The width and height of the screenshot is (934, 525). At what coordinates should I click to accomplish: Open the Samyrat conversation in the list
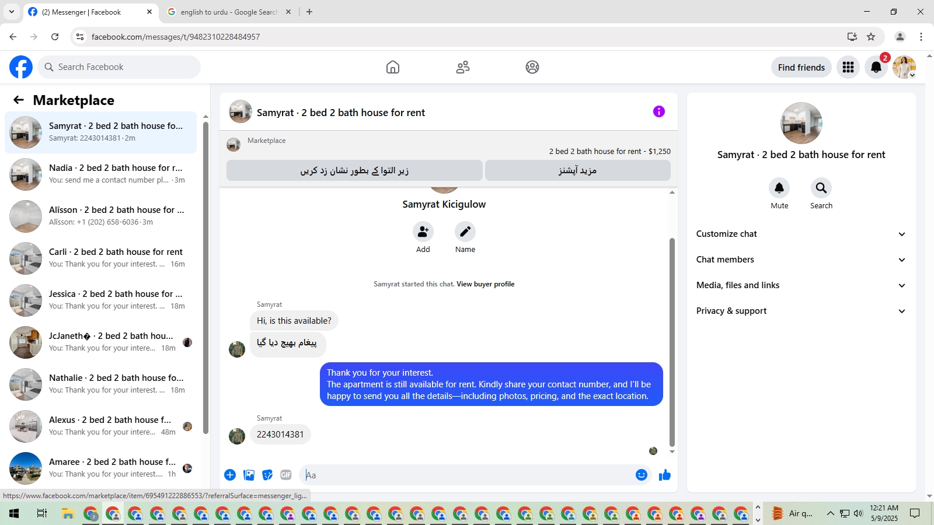100,132
